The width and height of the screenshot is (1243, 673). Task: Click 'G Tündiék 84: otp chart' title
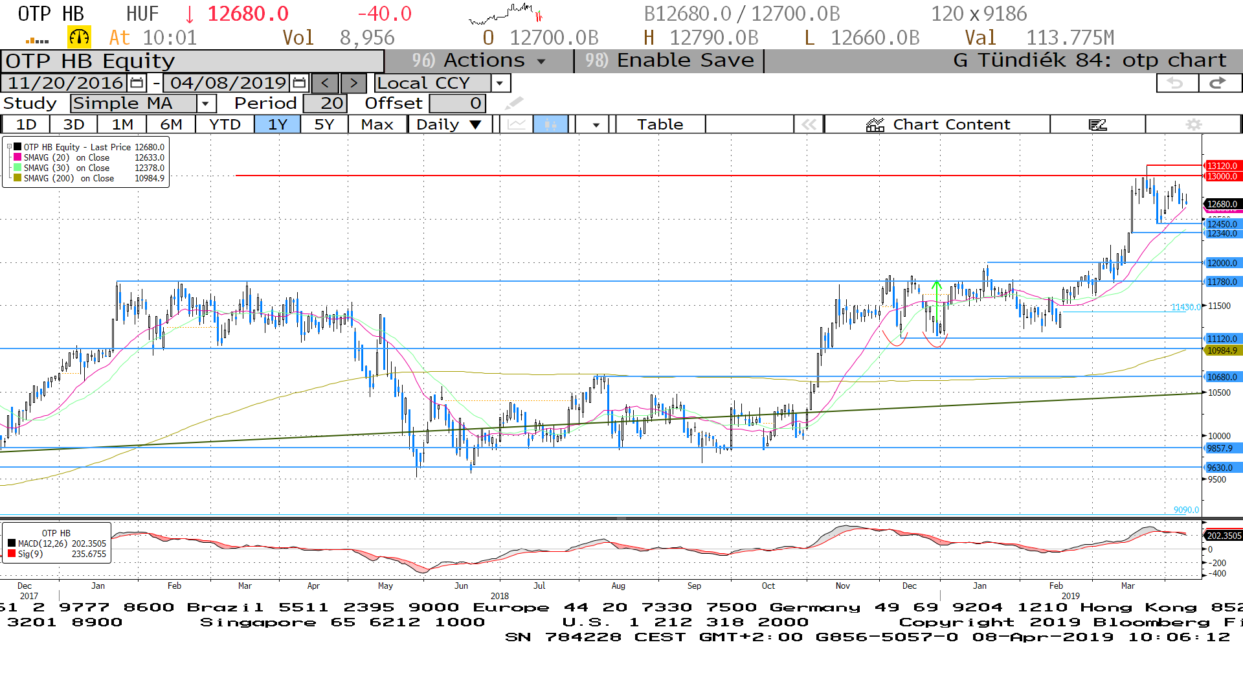tap(1090, 60)
